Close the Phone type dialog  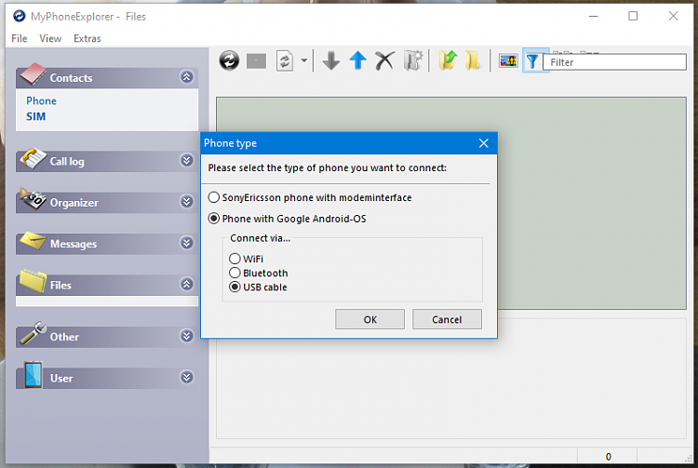tap(484, 143)
